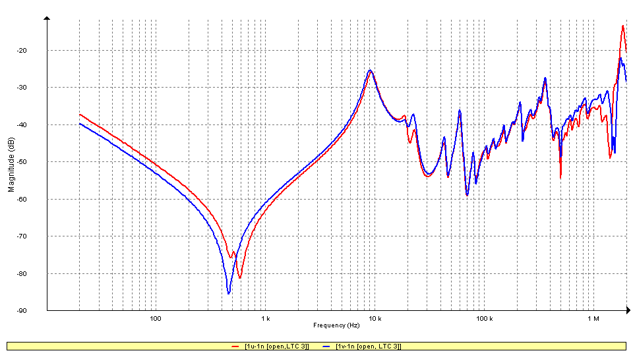Click the -40 magnitude tick label
633x357 pixels.
(22, 125)
